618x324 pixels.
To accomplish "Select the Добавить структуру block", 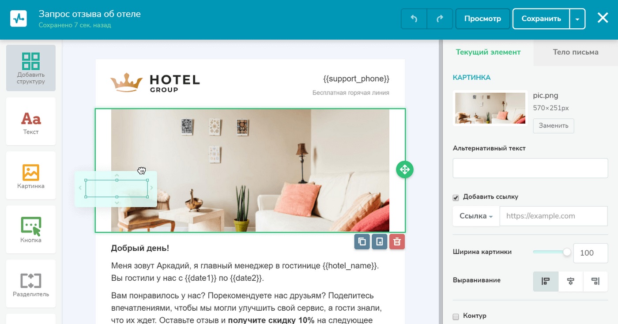I will click(x=31, y=68).
